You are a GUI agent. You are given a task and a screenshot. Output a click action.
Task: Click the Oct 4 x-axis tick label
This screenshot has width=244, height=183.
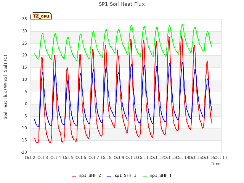click(x=56, y=157)
